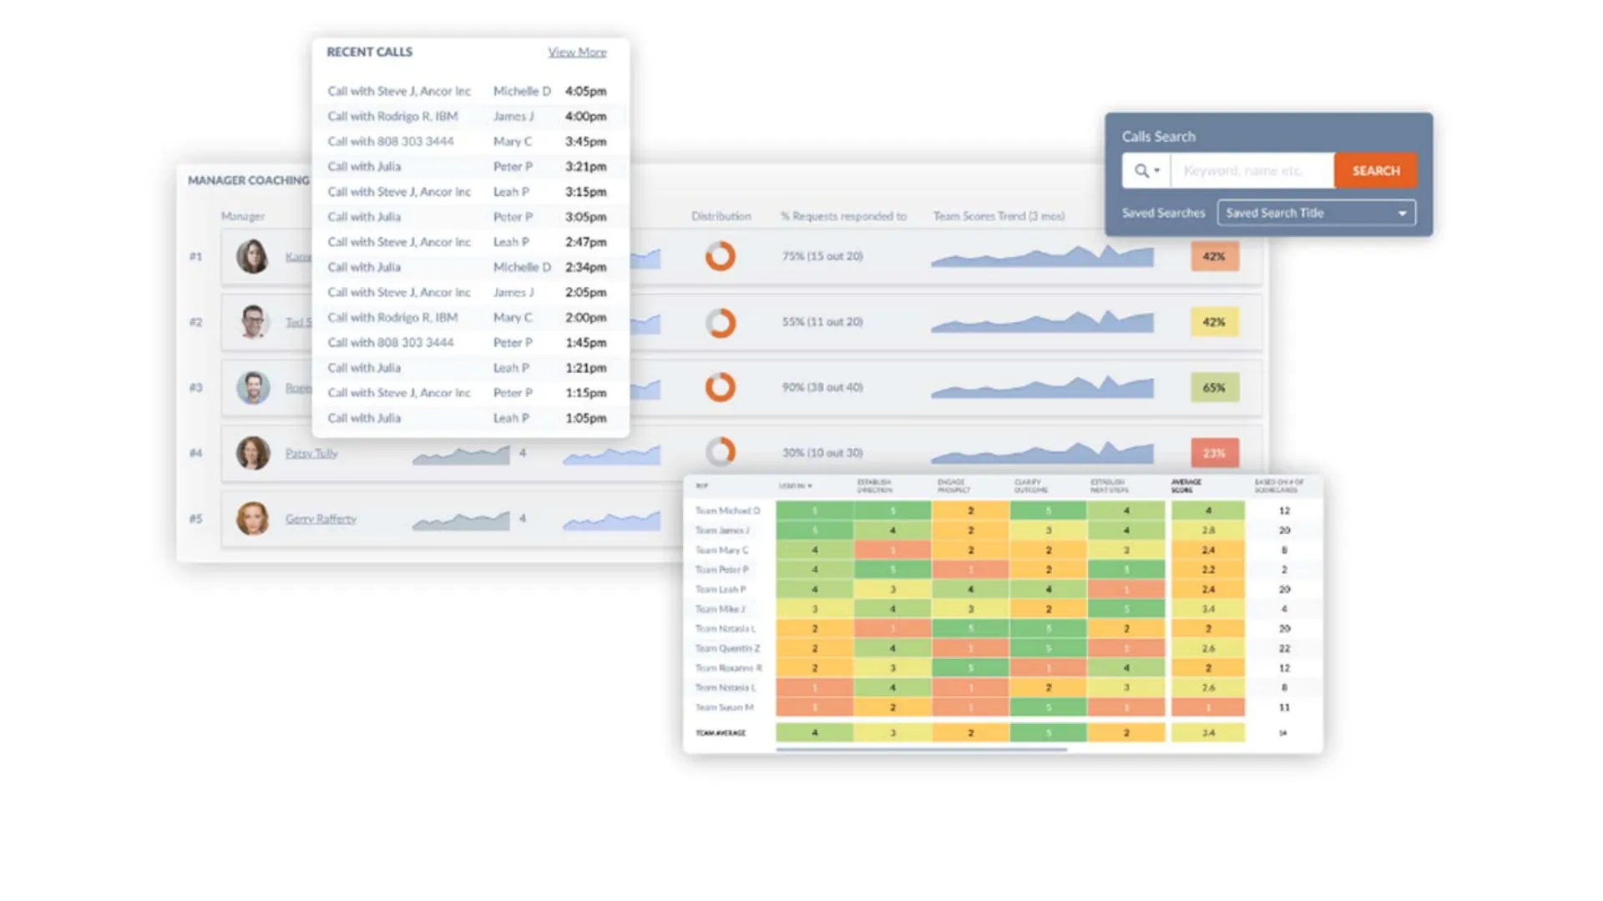The image size is (1603, 901).
Task: Click the #2 manager's avatar photo
Action: (x=252, y=322)
